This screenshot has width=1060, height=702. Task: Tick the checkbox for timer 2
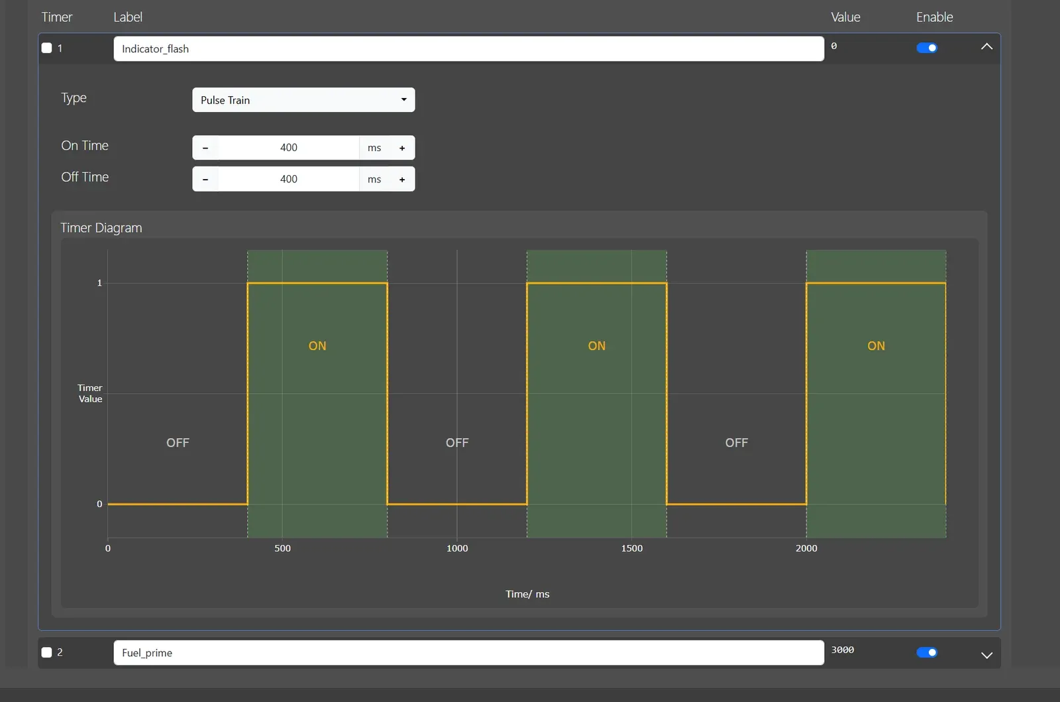pyautogui.click(x=46, y=652)
